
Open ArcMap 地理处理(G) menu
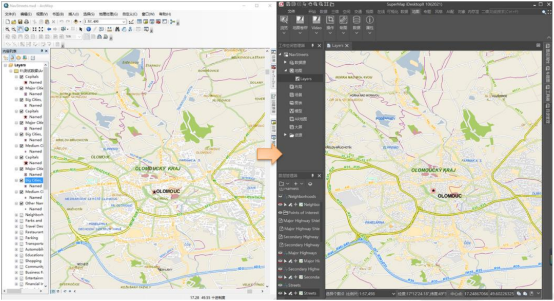tap(108, 14)
